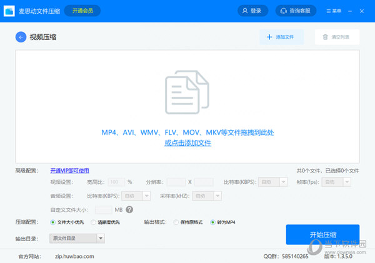The height and width of the screenshot is (263, 375).
Task: Click the document drop zone icon
Action: (187, 92)
